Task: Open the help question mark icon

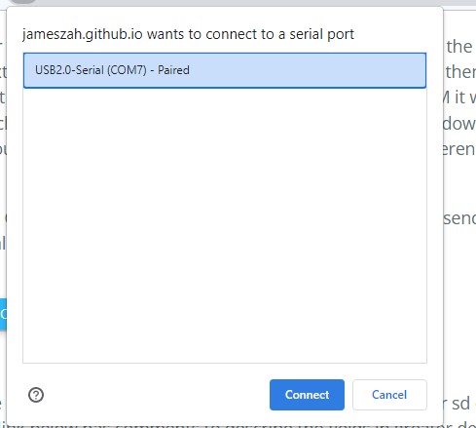Action: 36,395
